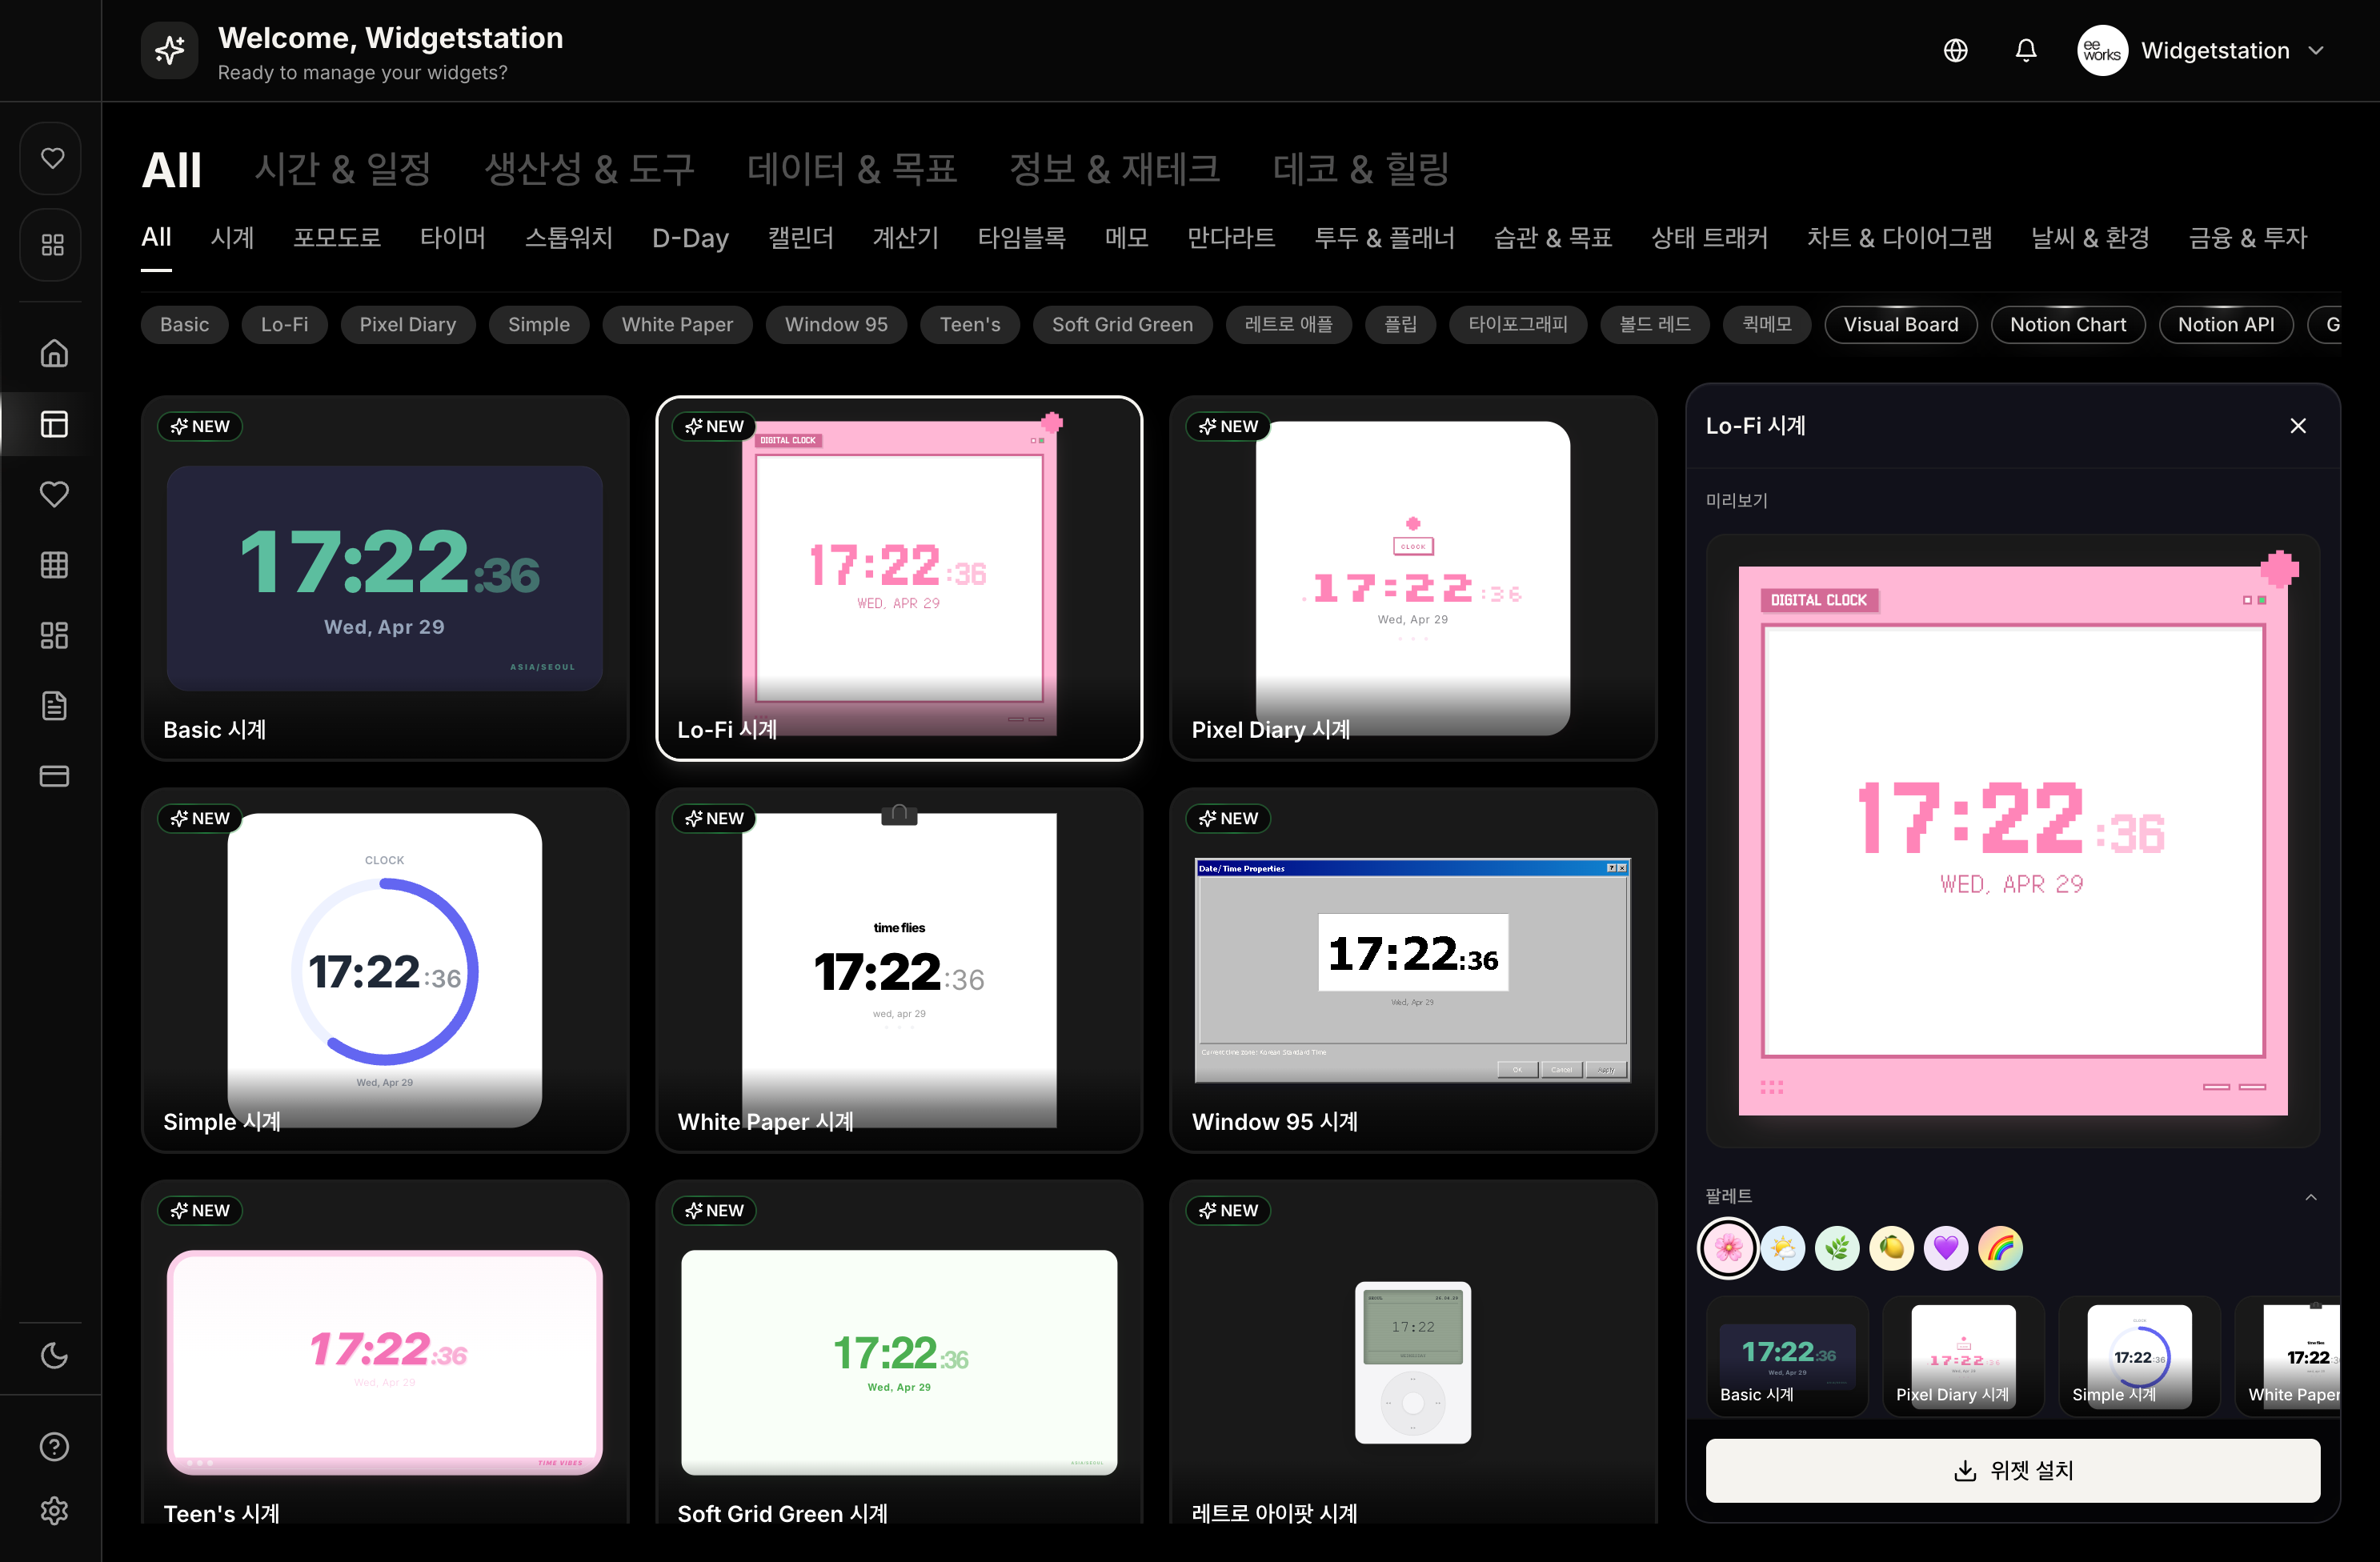
Task: Select the sun cloud palette
Action: click(1783, 1248)
